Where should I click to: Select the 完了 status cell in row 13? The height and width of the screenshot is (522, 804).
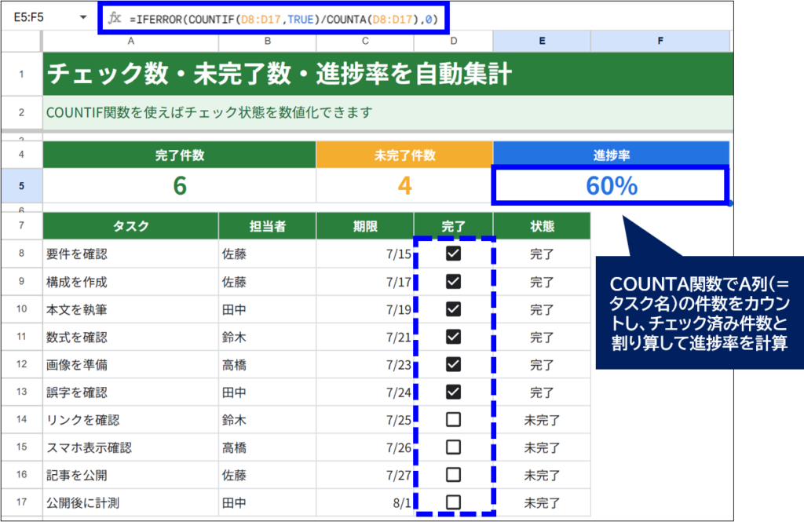click(542, 392)
